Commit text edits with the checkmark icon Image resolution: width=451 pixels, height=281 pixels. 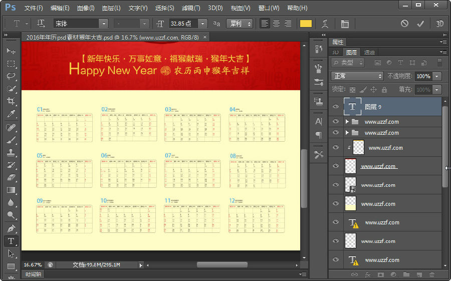pyautogui.click(x=420, y=24)
